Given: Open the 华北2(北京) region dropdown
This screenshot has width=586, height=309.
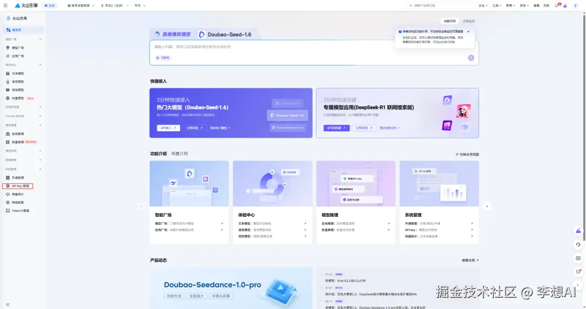Looking at the screenshot, I should [114, 5].
